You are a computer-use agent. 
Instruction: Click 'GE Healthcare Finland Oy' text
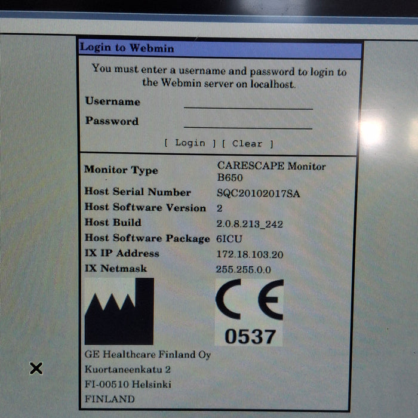(x=147, y=355)
